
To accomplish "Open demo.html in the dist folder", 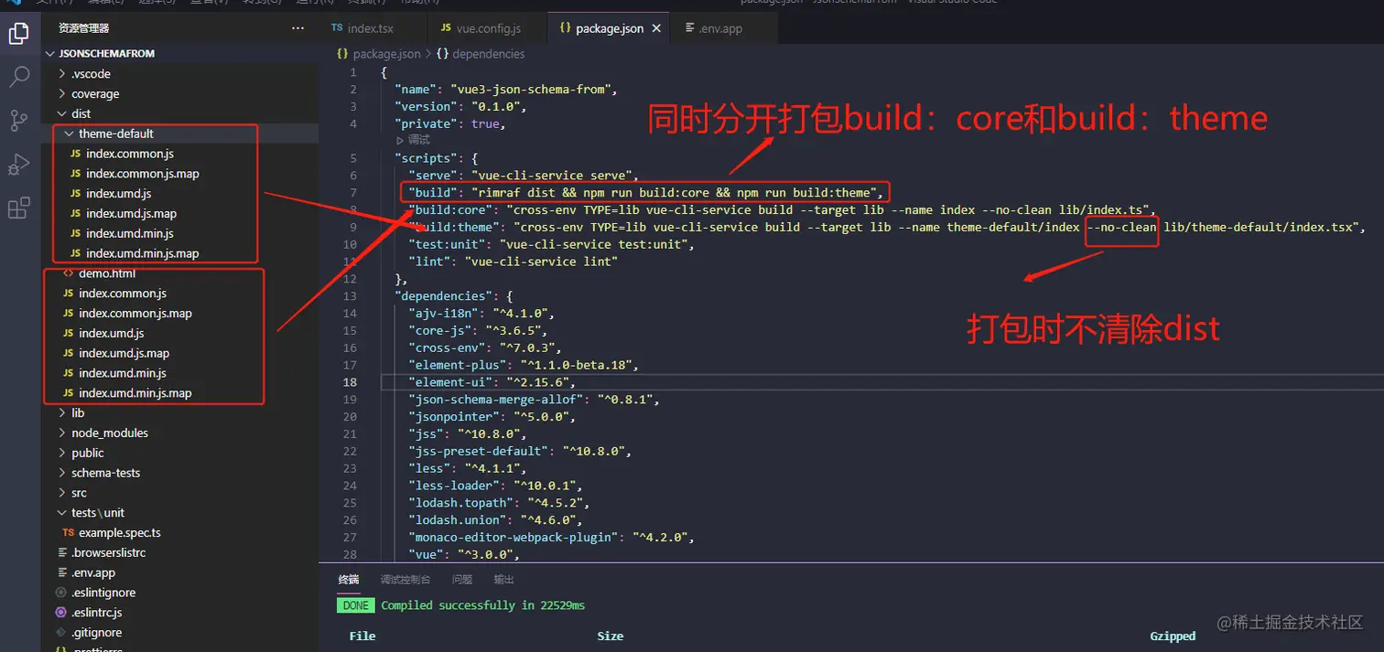I will tap(107, 273).
